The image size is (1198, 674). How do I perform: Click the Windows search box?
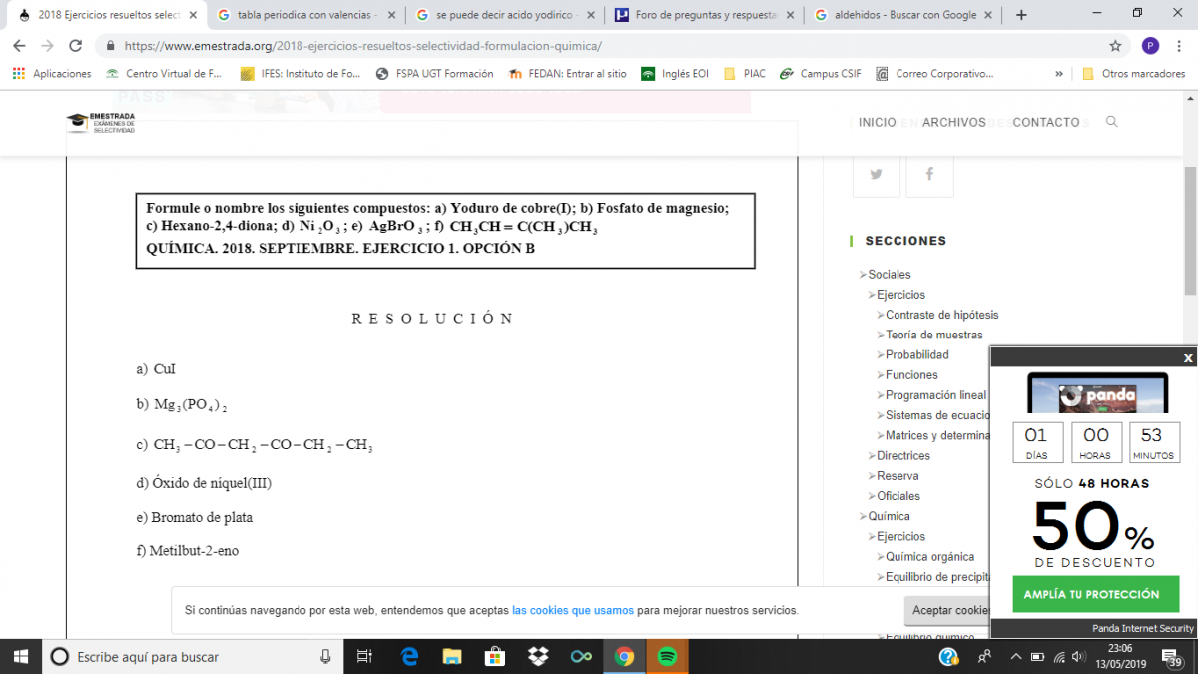pos(190,656)
